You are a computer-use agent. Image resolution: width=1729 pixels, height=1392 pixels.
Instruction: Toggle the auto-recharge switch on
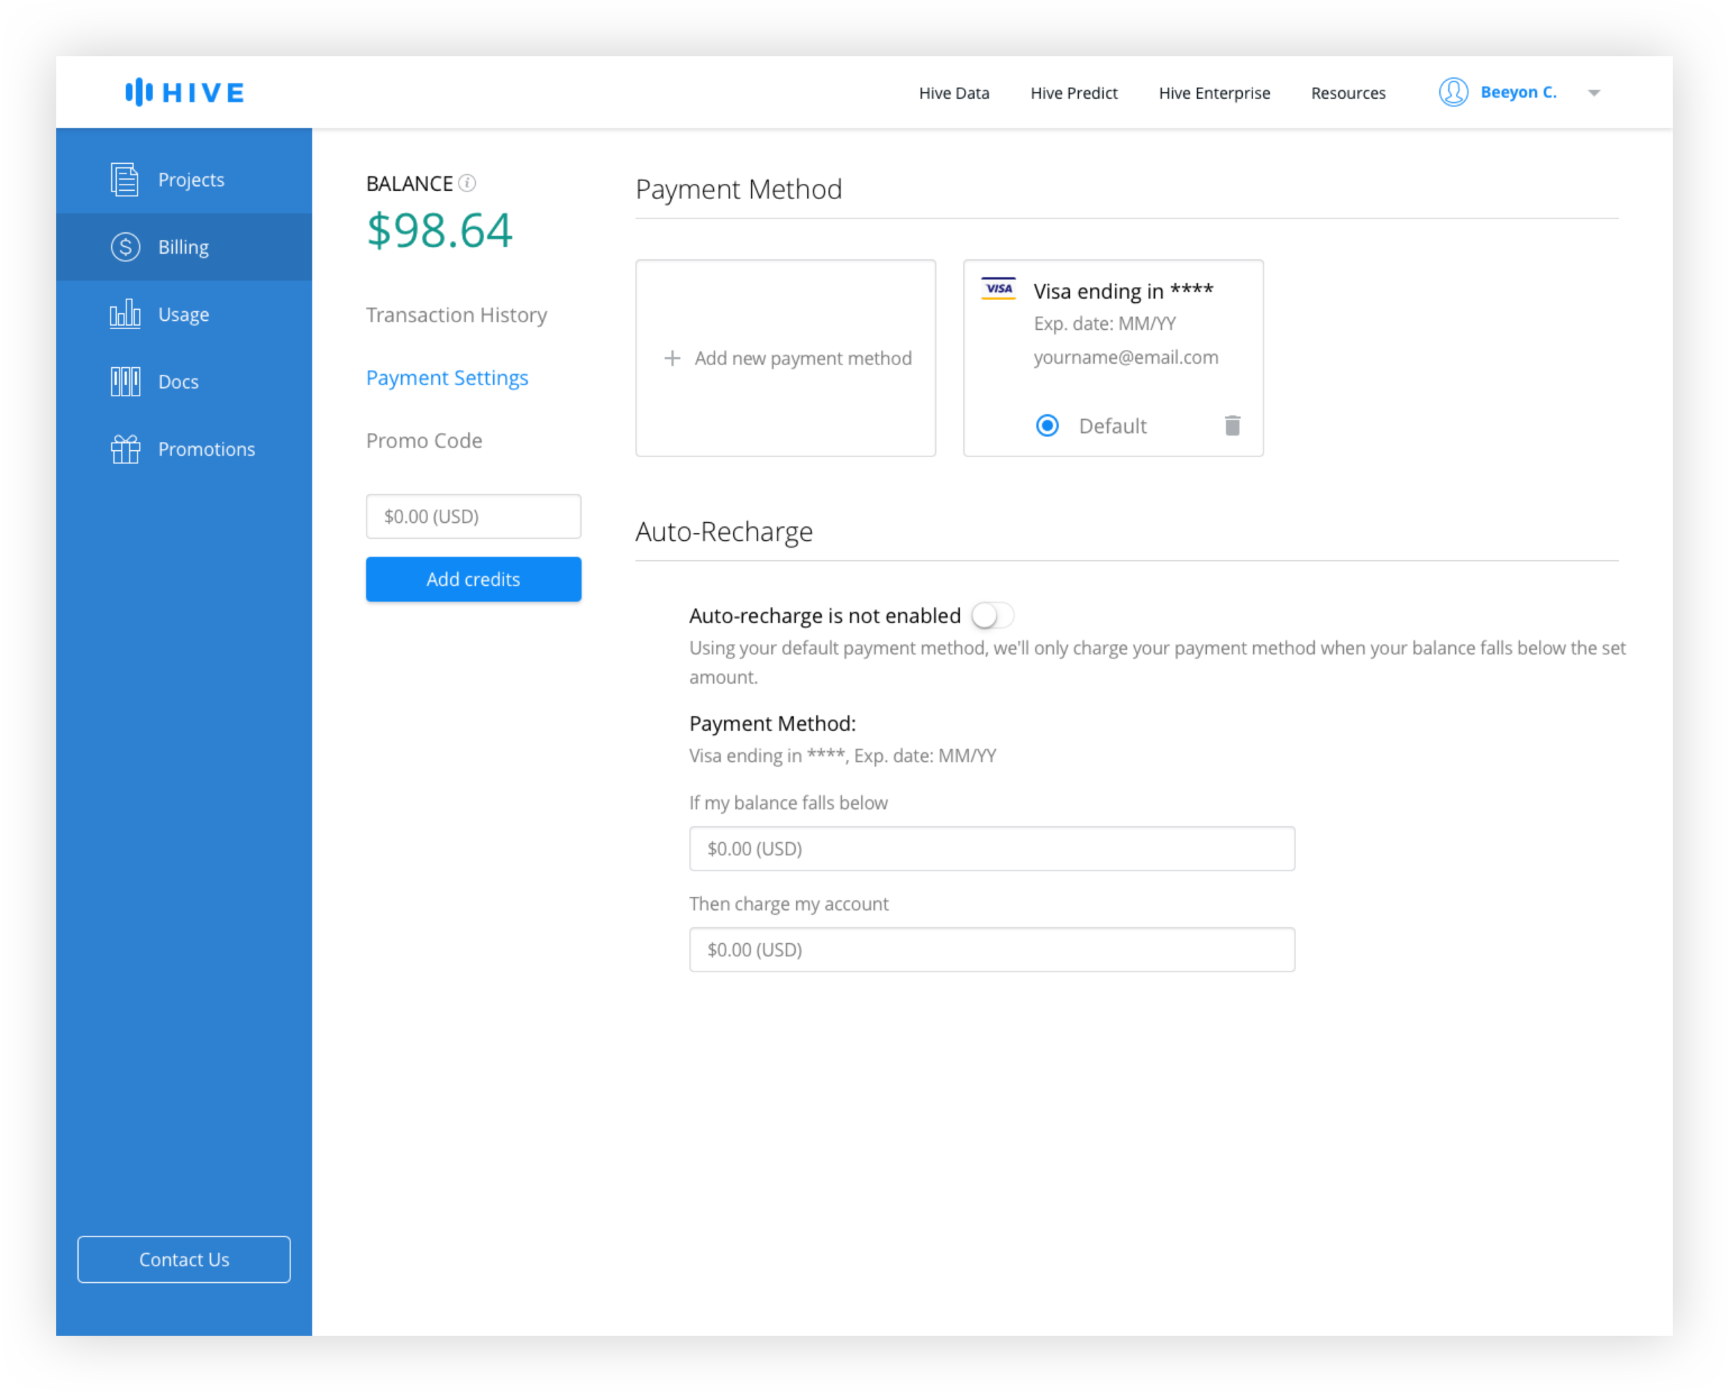(x=992, y=616)
